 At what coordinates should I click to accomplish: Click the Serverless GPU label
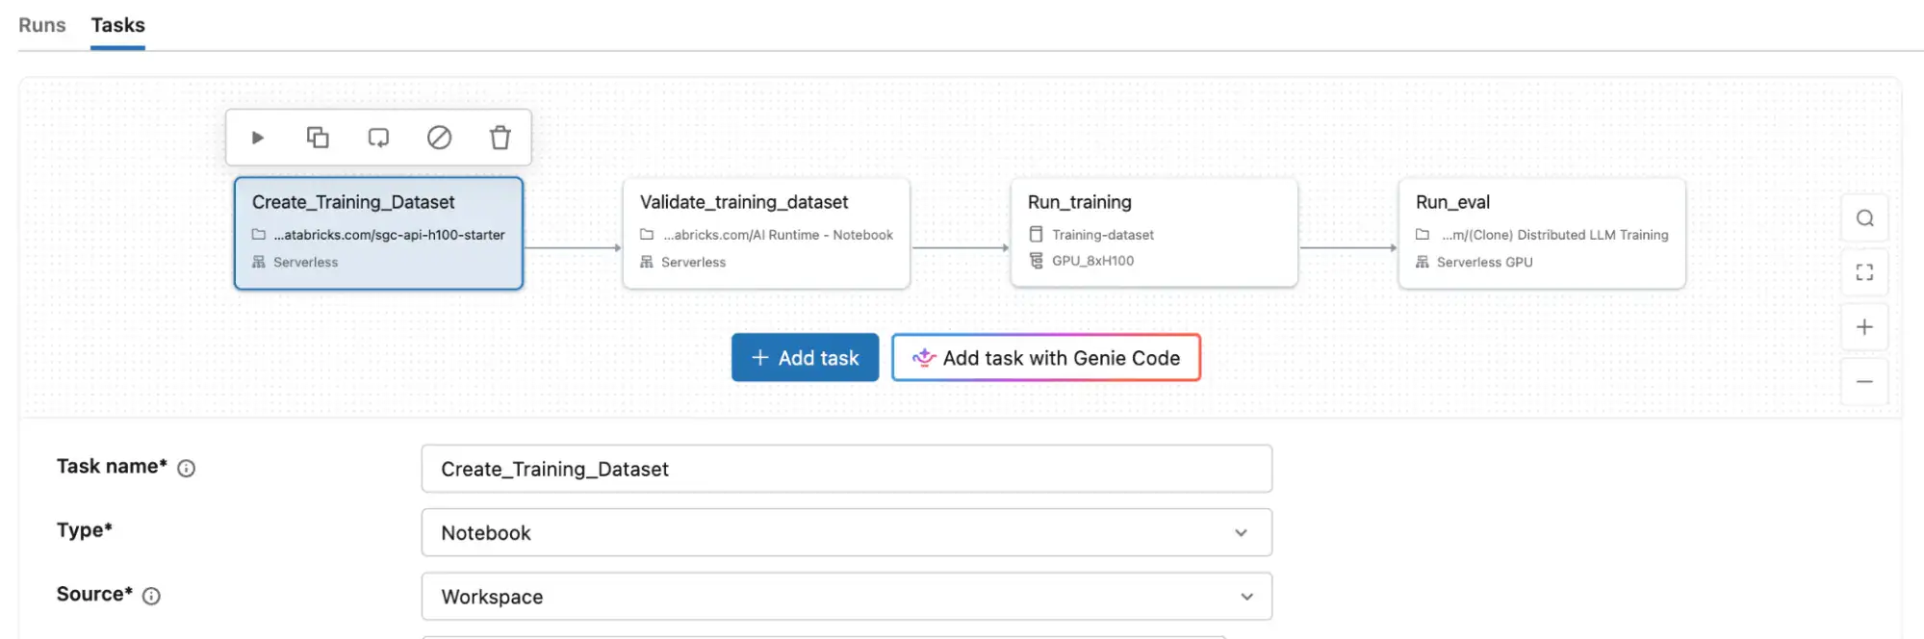(1484, 262)
